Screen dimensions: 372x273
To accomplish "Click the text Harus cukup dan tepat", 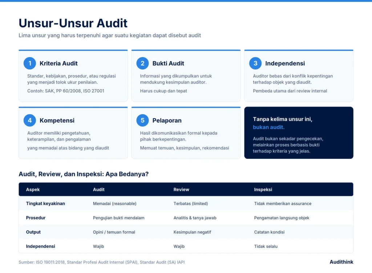I will [x=163, y=91].
